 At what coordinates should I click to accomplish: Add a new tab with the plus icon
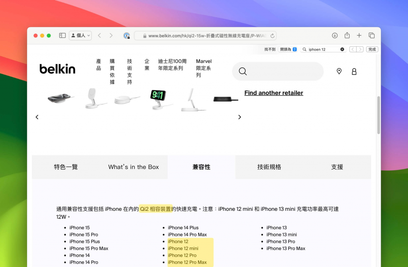[359, 35]
